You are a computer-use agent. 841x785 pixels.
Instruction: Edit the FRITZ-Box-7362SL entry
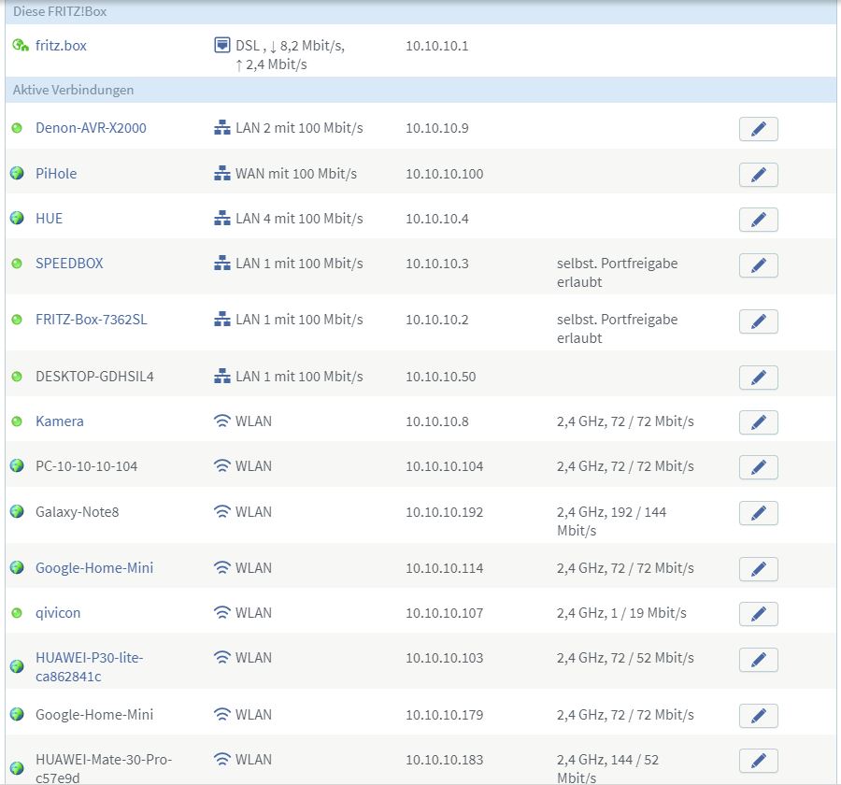[x=758, y=321]
